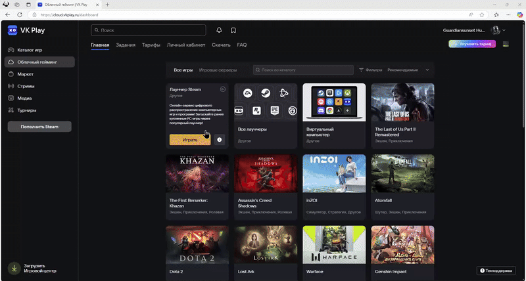
Task: Select the Игровые серверы tab
Action: (218, 70)
